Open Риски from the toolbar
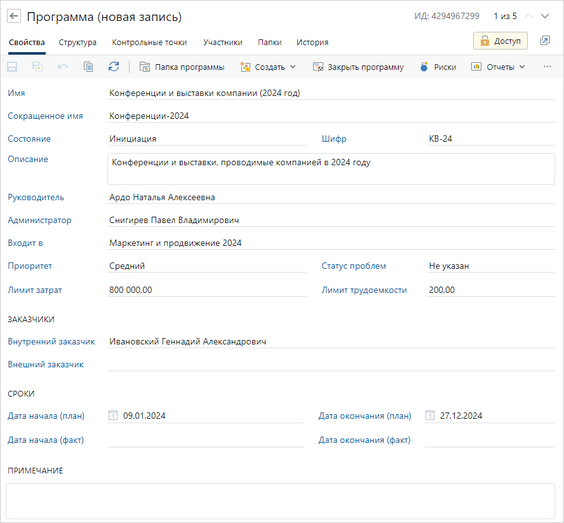The height and width of the screenshot is (523, 564). pos(438,67)
